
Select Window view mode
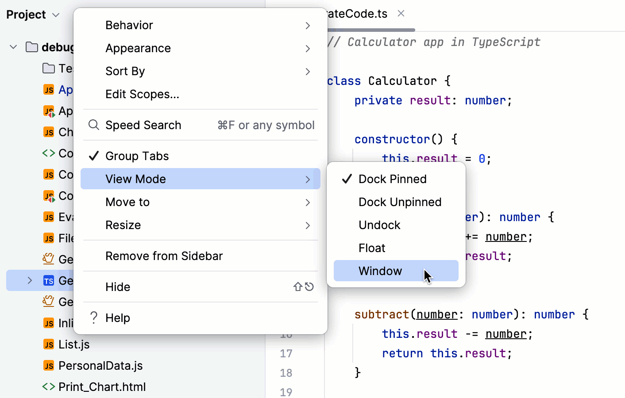coord(381,271)
